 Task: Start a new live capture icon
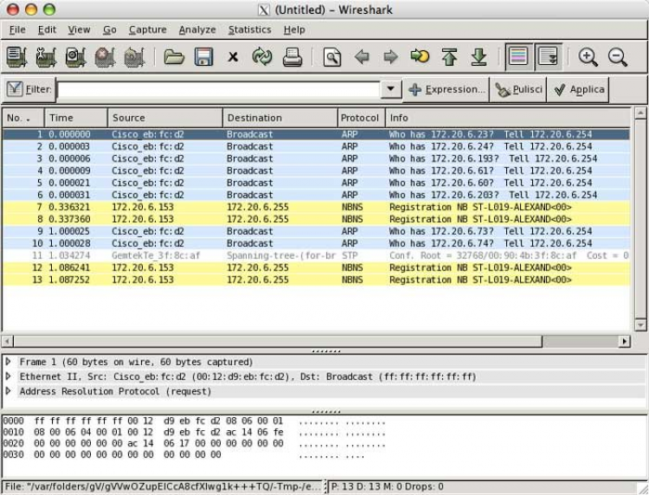tap(76, 57)
